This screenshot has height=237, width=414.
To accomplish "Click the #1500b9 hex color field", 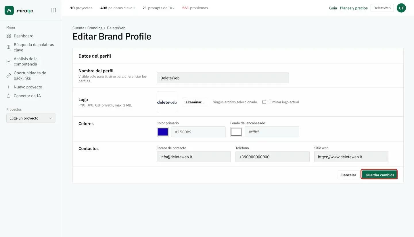I will pos(198,132).
